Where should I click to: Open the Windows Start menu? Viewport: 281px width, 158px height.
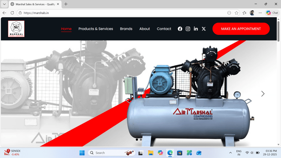coord(82,153)
